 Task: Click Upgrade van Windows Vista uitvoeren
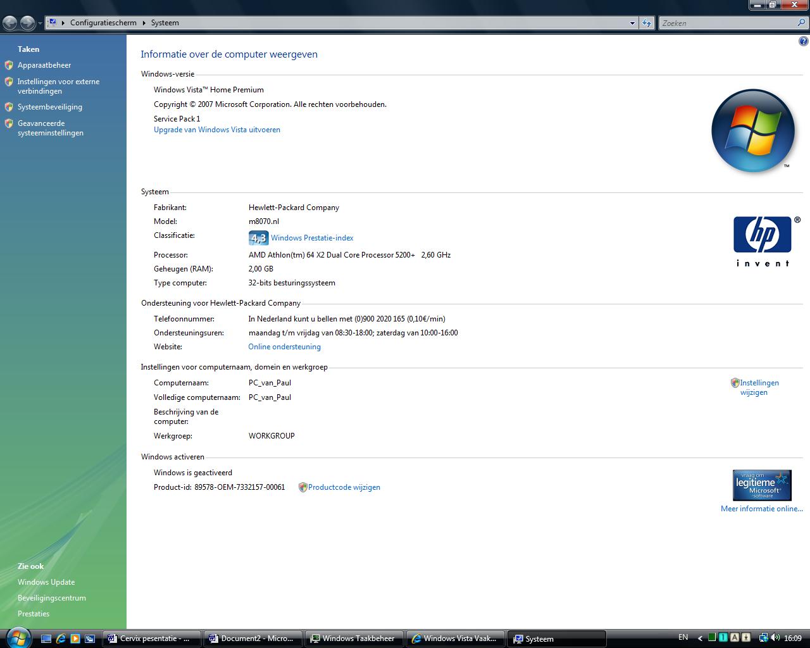tap(217, 130)
